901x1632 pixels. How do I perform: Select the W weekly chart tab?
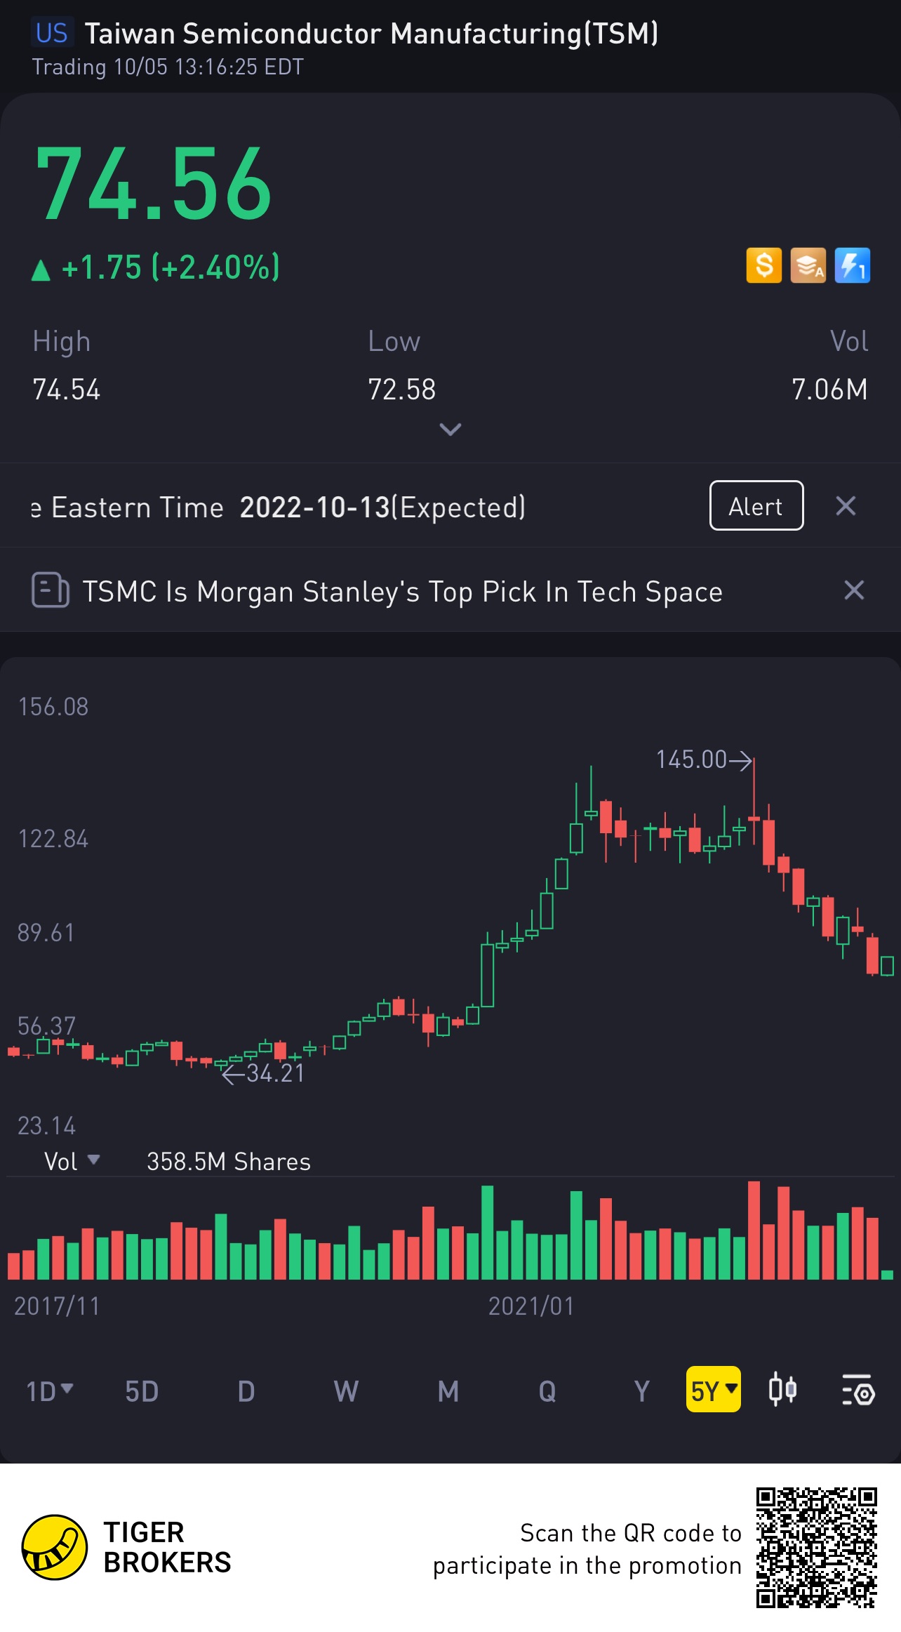pos(345,1391)
